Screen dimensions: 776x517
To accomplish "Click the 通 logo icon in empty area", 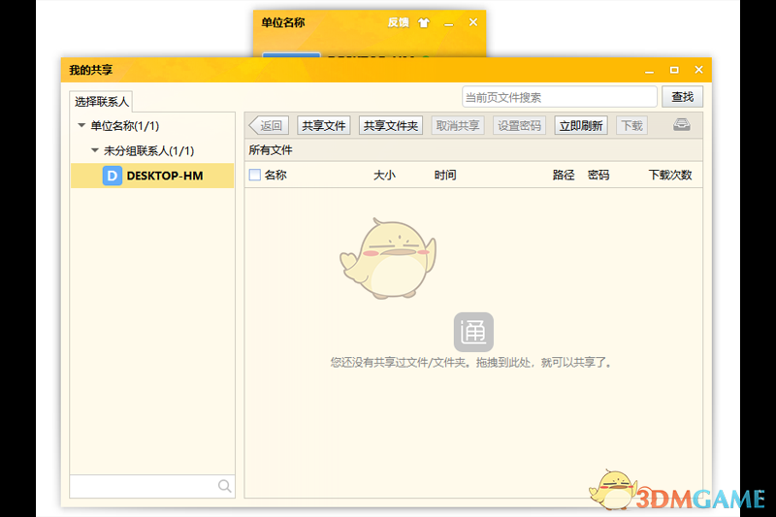I will (x=473, y=332).
